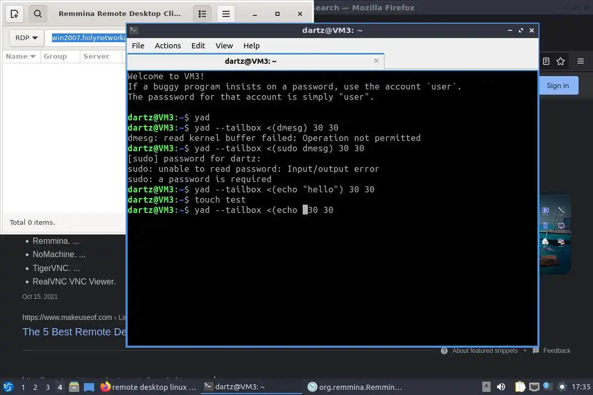Activate Firefox remote desktop linux taskbar item

point(149,387)
